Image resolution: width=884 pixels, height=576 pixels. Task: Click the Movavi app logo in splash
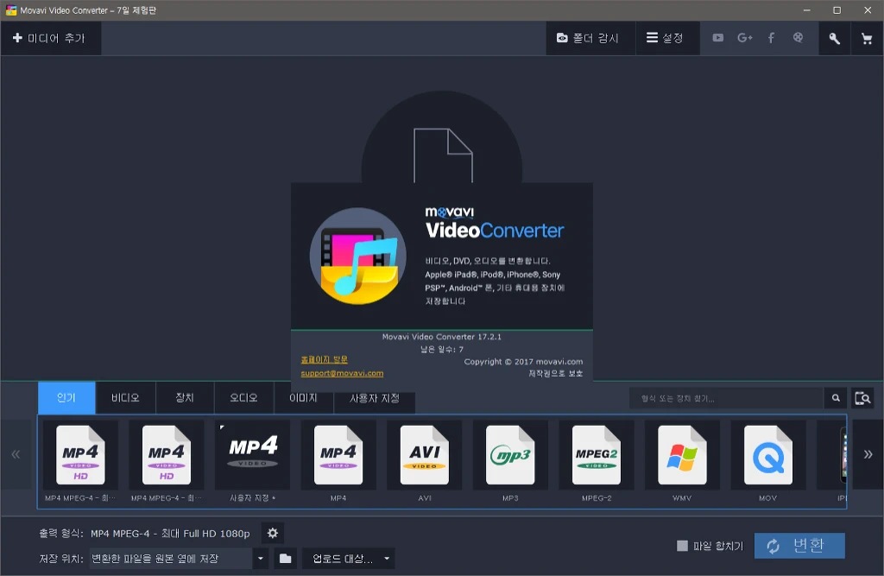pos(358,256)
